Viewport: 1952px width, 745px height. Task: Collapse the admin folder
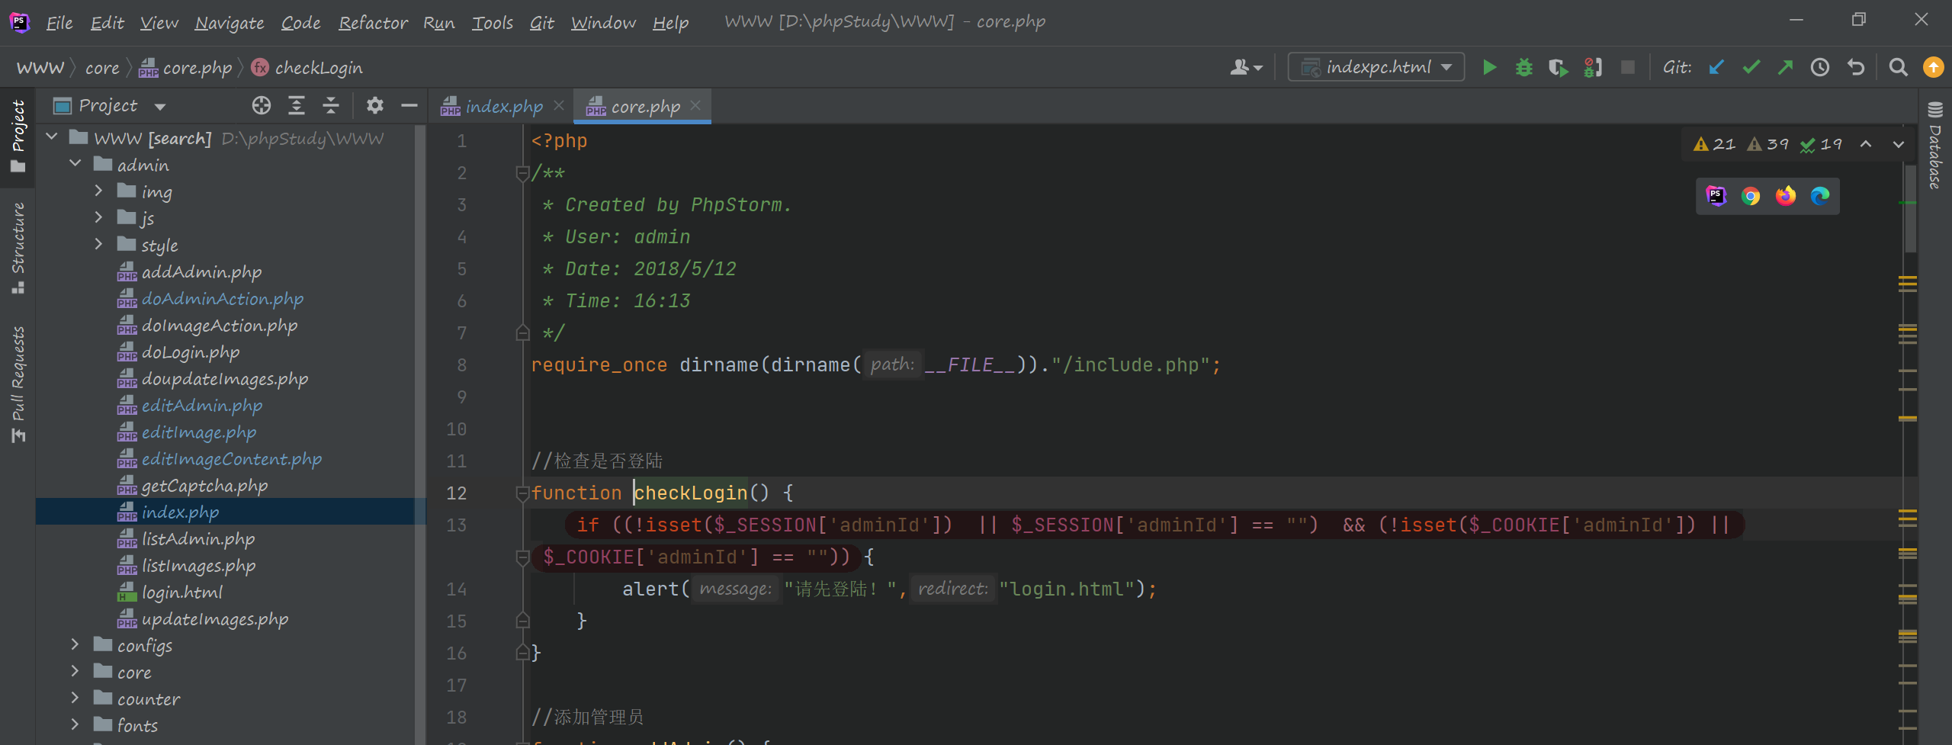coord(75,164)
